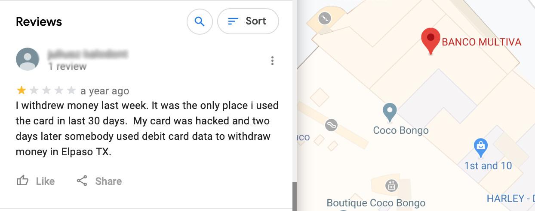Click the escalator icon near Coco Bongo
The width and height of the screenshot is (535, 211).
[x=331, y=125]
